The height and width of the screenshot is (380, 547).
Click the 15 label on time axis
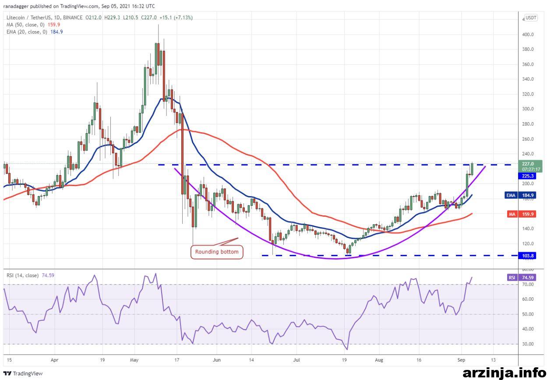[9, 360]
